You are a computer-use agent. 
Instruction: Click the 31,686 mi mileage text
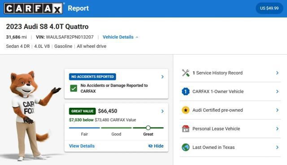(x=16, y=37)
